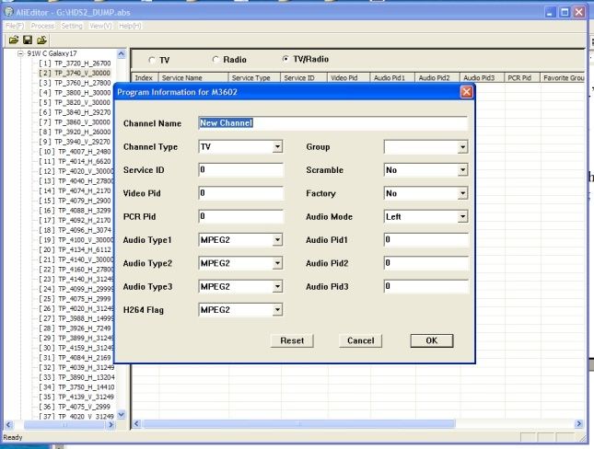
Task: Click the OK button
Action: click(432, 340)
